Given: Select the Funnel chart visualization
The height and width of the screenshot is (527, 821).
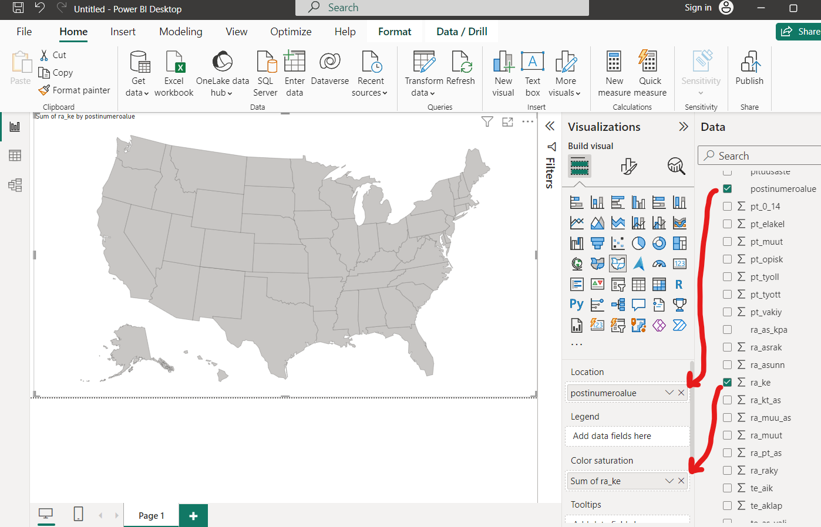Looking at the screenshot, I should [x=597, y=243].
